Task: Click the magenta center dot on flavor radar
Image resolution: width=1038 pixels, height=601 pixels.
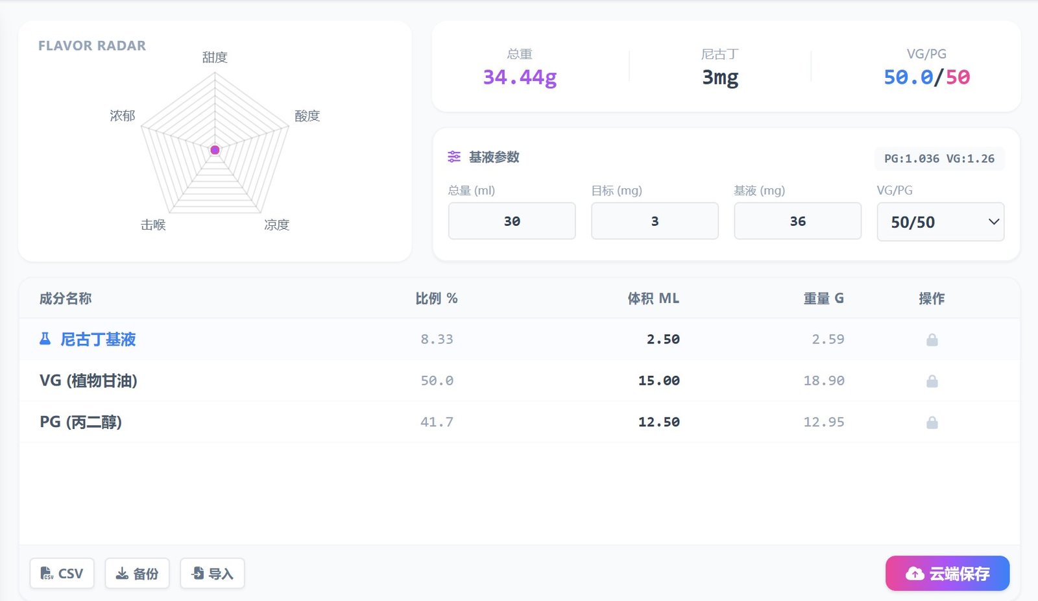Action: click(215, 150)
